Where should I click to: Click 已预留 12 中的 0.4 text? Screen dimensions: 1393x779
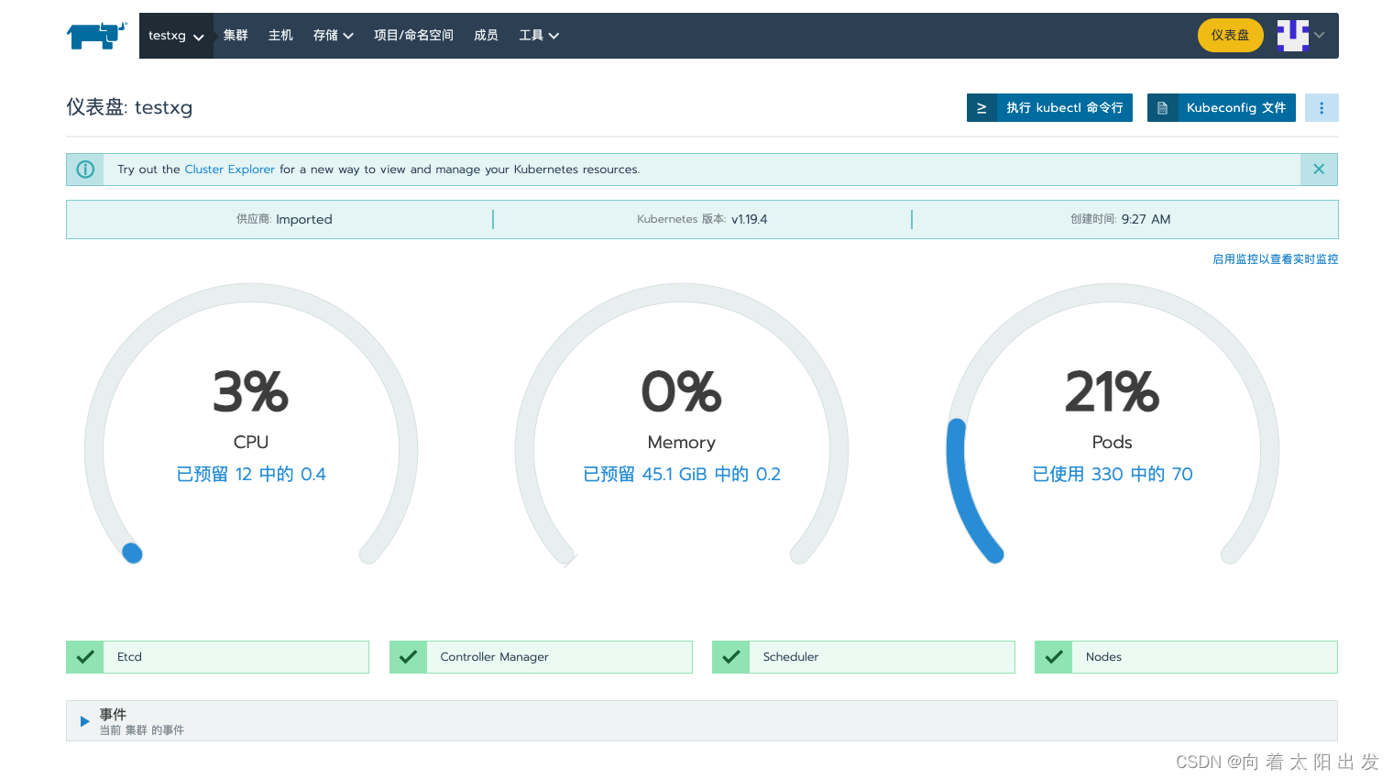click(x=251, y=474)
